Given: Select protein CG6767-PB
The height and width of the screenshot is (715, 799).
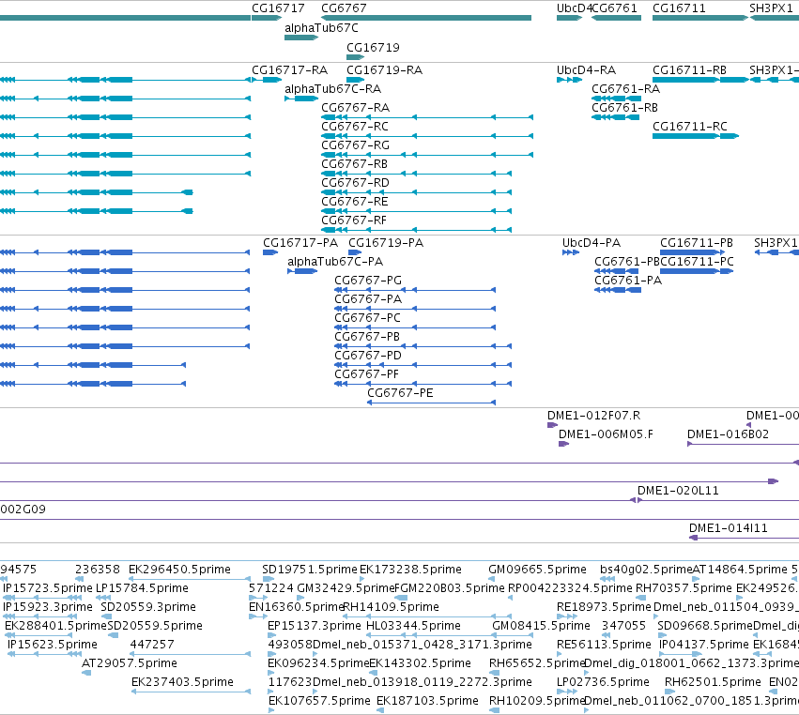Looking at the screenshot, I should click(x=423, y=347).
